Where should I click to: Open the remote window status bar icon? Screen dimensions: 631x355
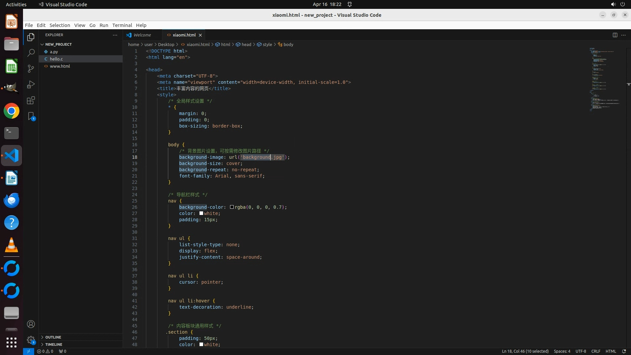tap(29, 351)
